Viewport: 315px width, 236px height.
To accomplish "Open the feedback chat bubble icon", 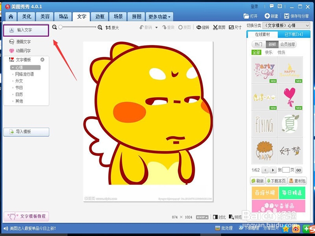I will click(272, 6).
